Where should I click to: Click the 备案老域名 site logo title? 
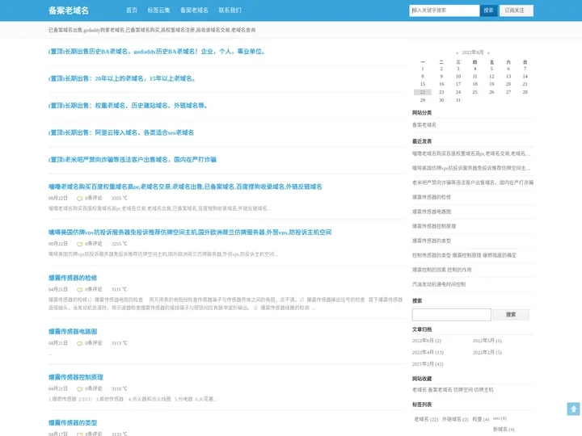[69, 10]
